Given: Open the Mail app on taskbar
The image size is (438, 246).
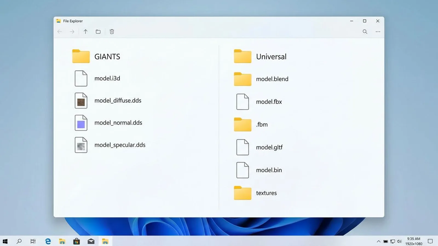Looking at the screenshot, I should tap(91, 241).
